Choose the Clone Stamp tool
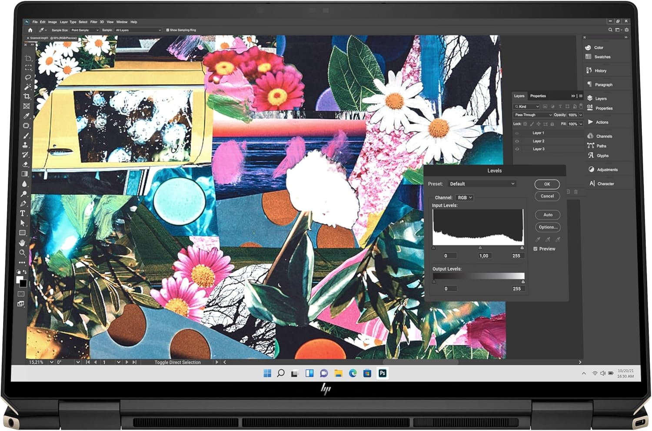This screenshot has height=431, width=652. pyautogui.click(x=26, y=145)
